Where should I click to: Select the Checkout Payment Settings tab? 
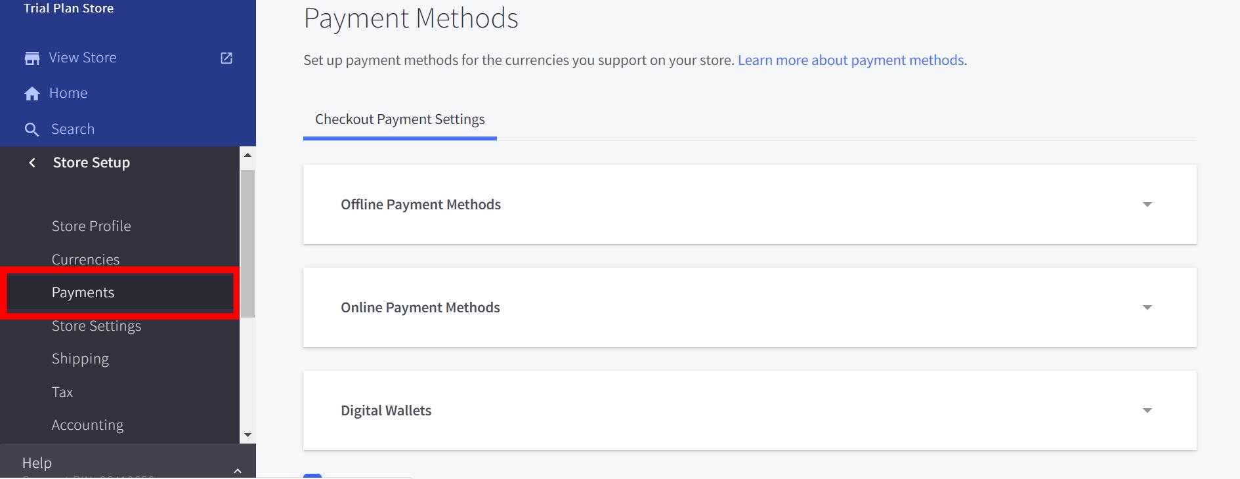400,119
